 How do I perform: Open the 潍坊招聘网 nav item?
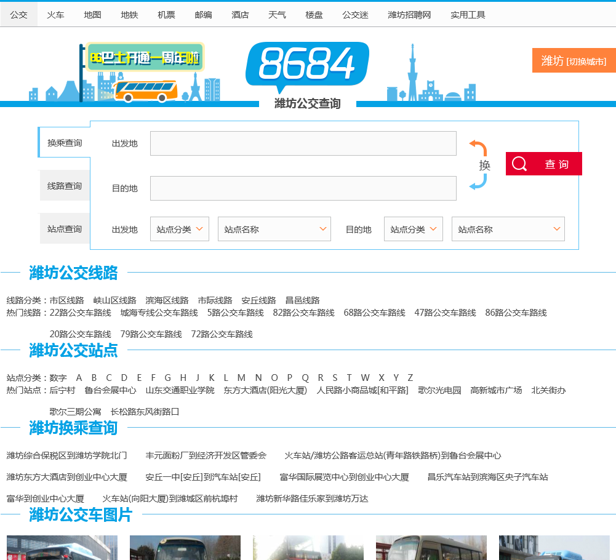point(409,15)
